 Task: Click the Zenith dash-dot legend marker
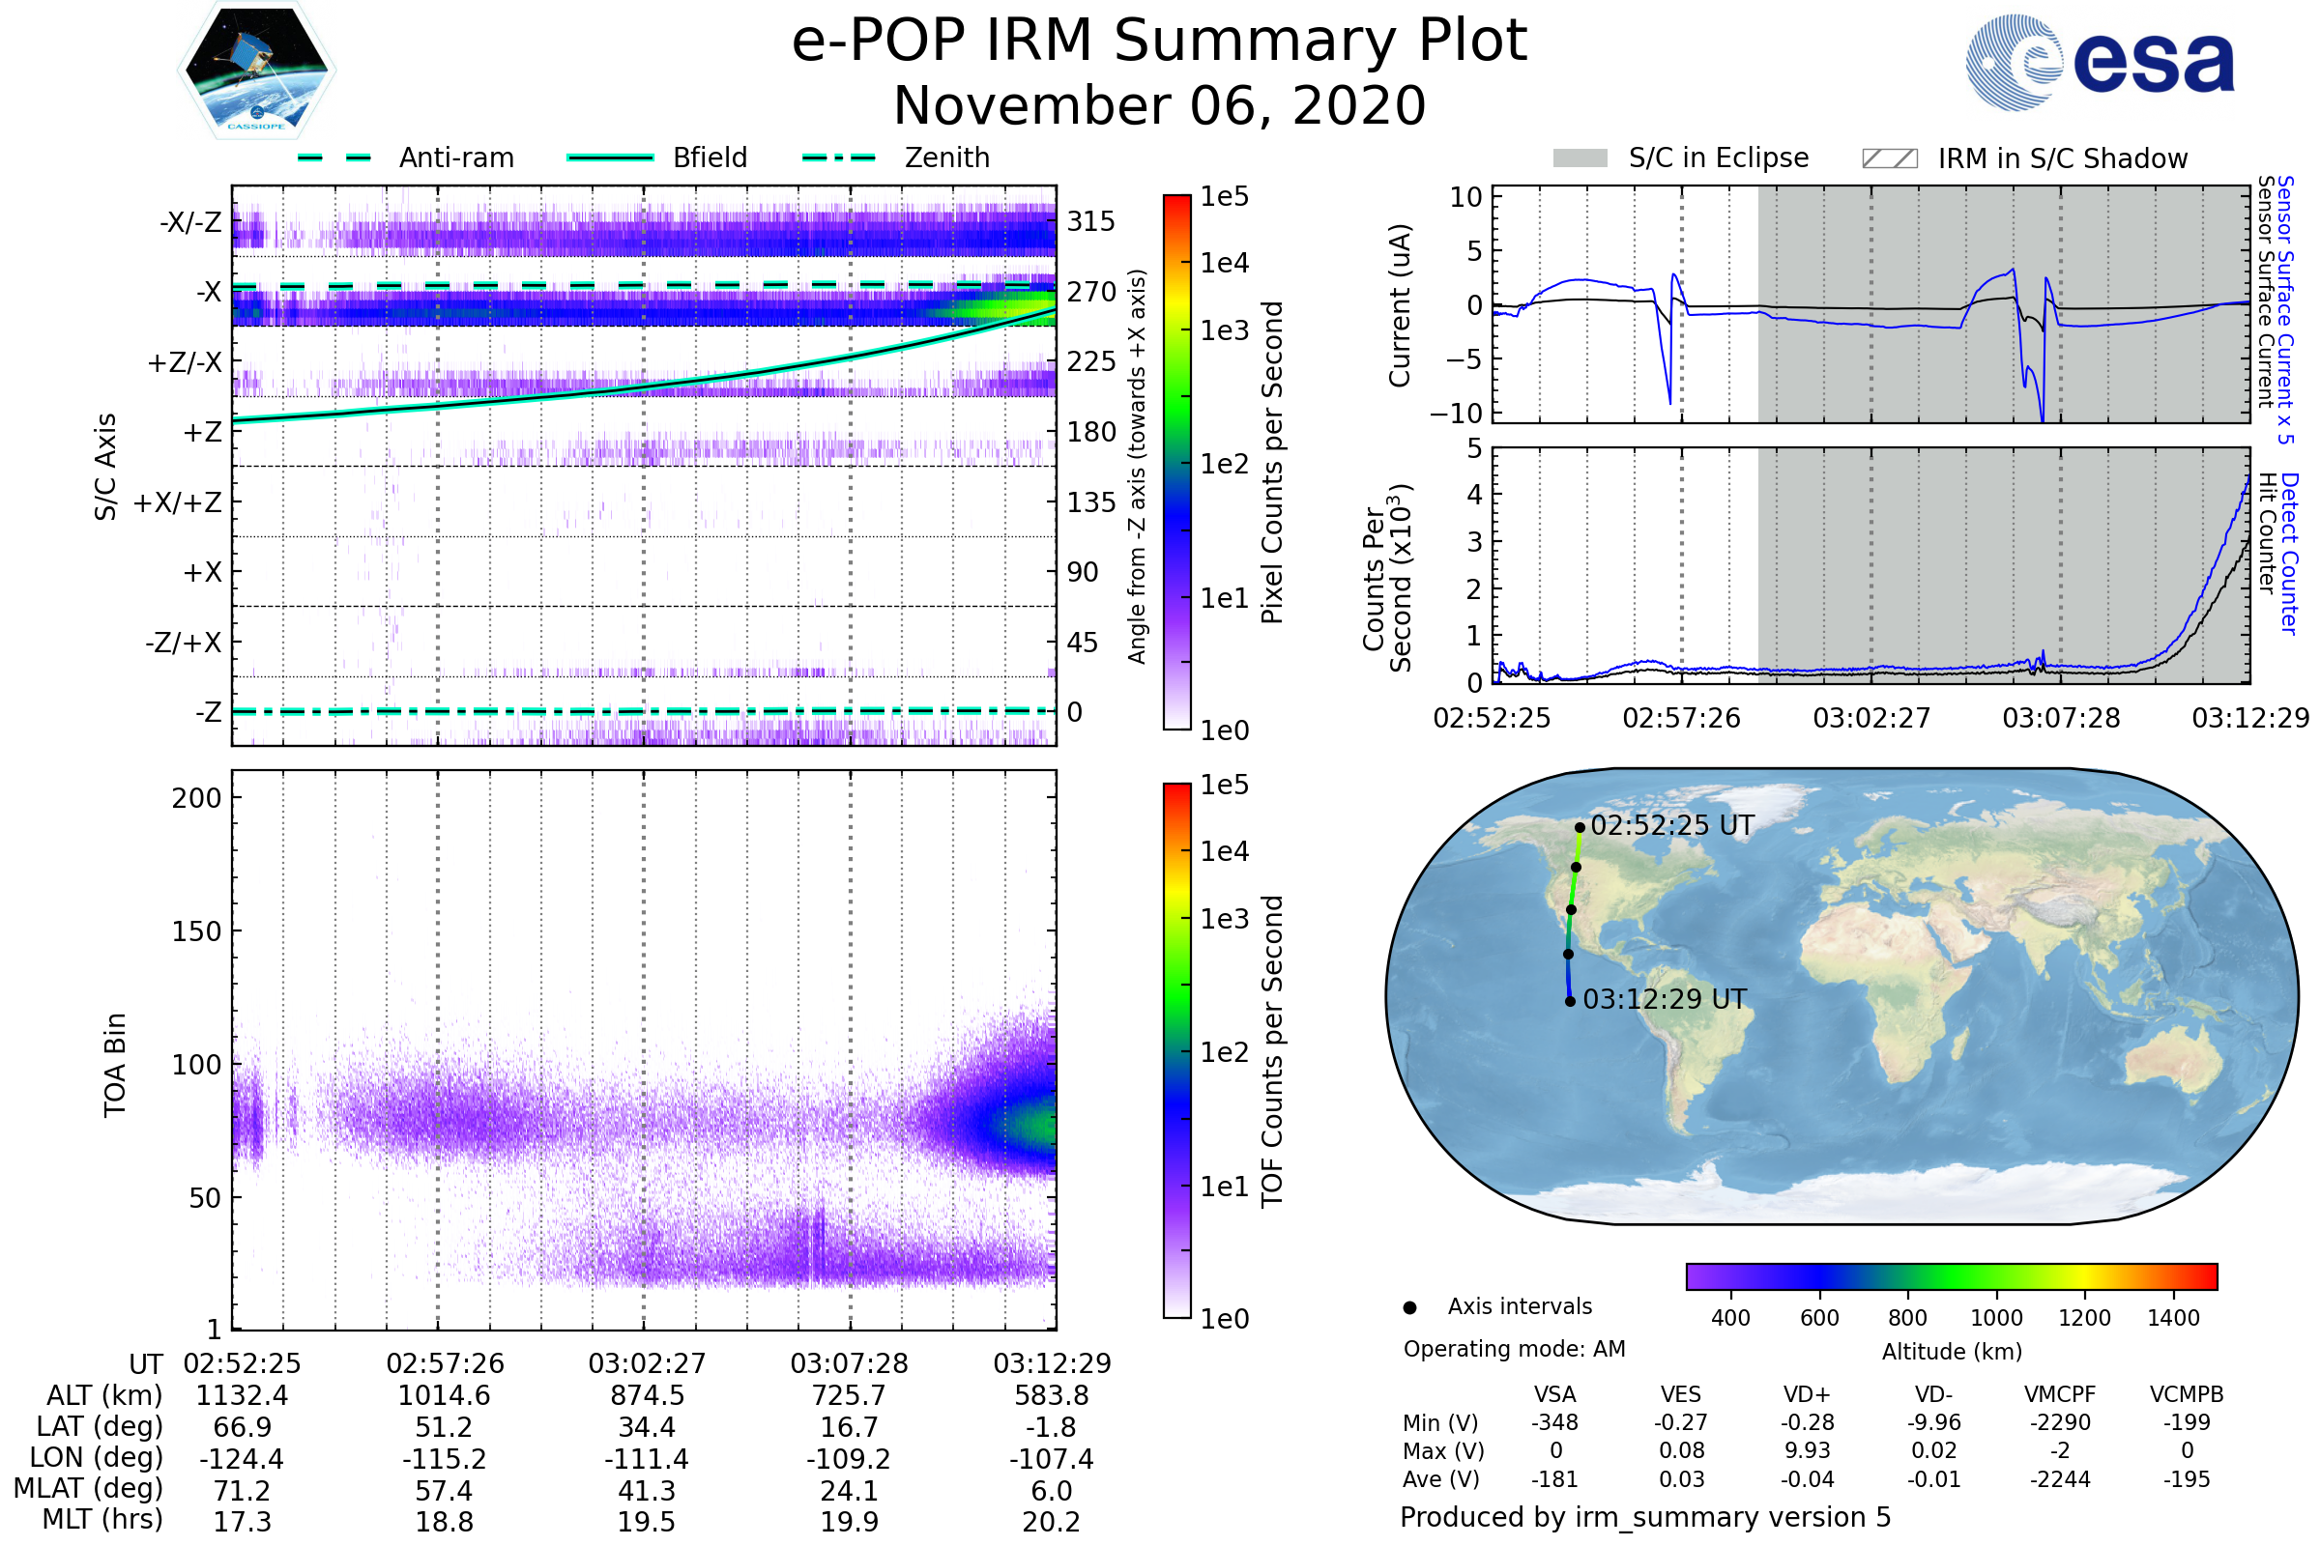839,157
